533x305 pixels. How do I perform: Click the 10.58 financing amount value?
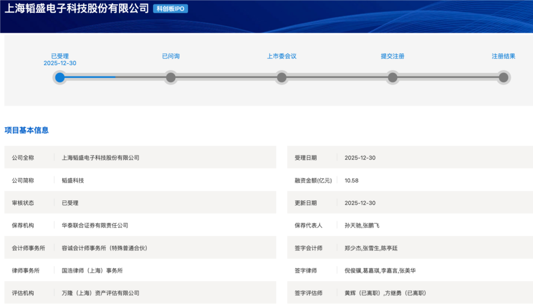[x=351, y=181]
